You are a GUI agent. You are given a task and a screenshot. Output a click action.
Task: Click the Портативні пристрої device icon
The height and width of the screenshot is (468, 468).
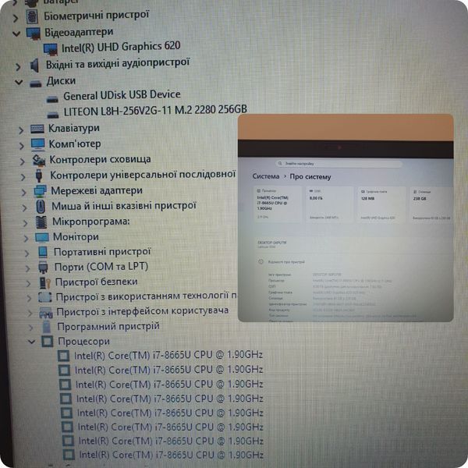point(43,253)
